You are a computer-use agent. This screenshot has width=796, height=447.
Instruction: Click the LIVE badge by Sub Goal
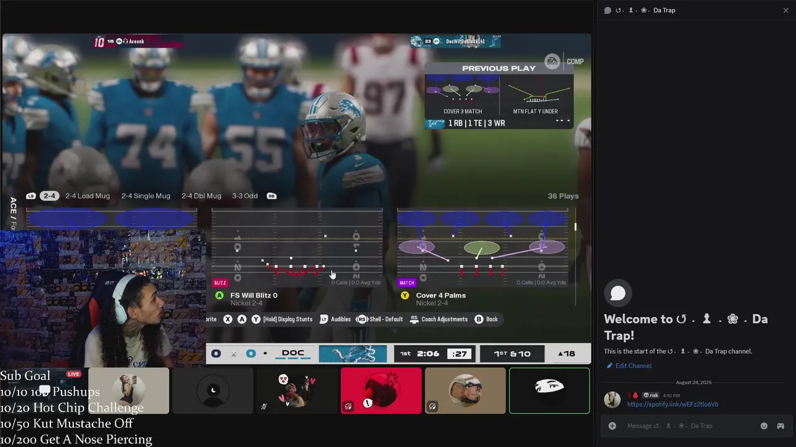pos(73,374)
